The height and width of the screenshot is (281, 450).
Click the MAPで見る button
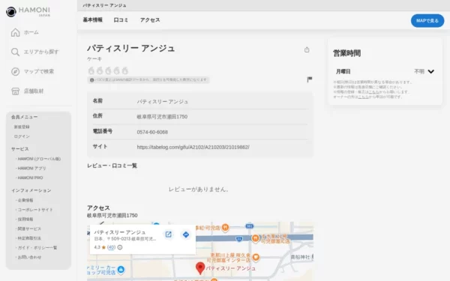(x=427, y=21)
